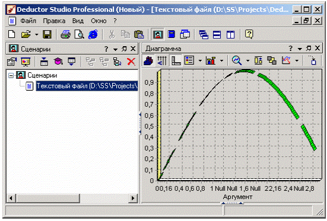Click the document icon left of Файл
Viewport: 327px width, 221px height.
click(12, 21)
